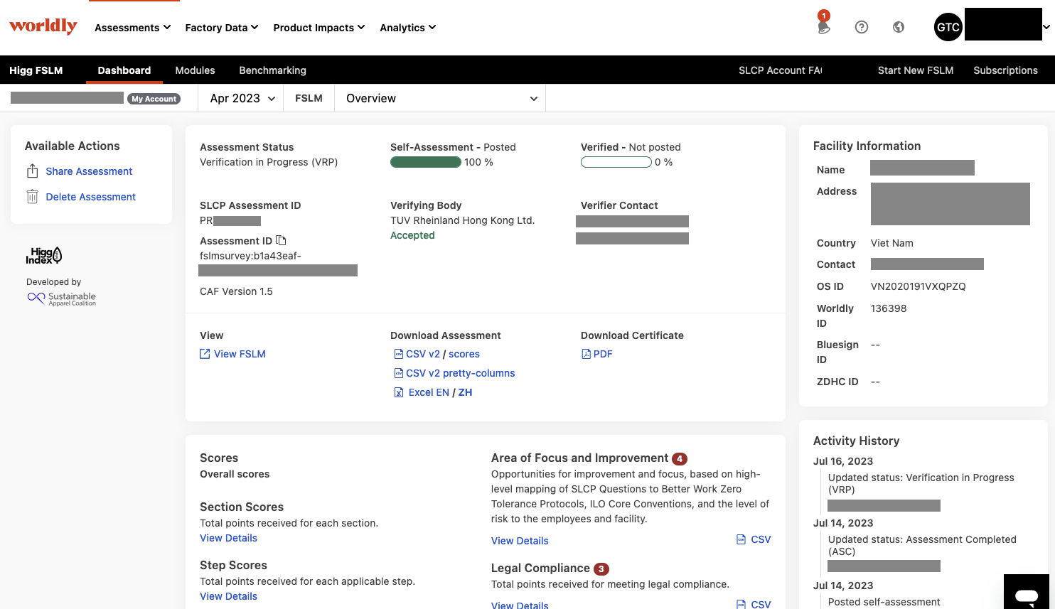Click the CSV file icon beside CSV v2
This screenshot has width=1055, height=609.
399,354
